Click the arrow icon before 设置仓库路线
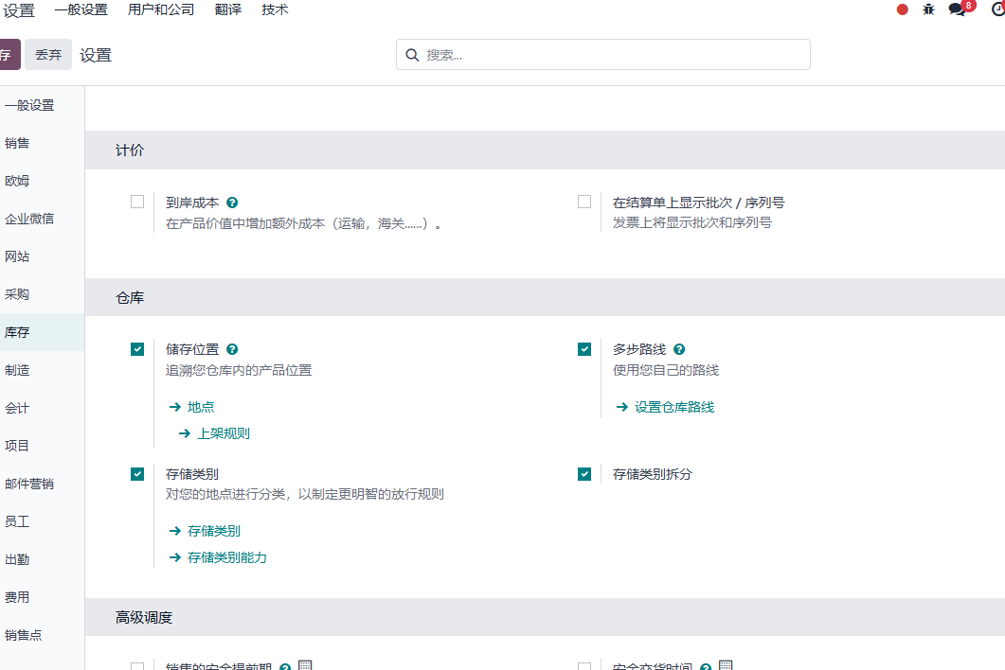The image size is (1005, 670). 621,407
